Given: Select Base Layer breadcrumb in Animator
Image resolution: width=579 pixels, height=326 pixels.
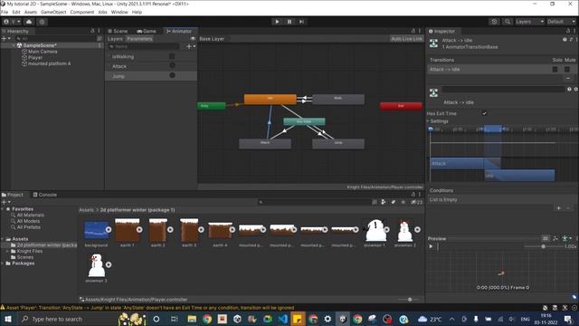Looking at the screenshot, I should 212,39.
